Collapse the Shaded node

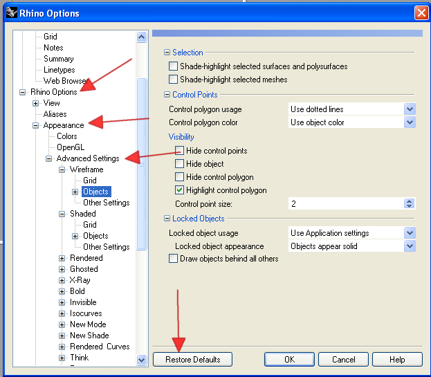coord(62,214)
